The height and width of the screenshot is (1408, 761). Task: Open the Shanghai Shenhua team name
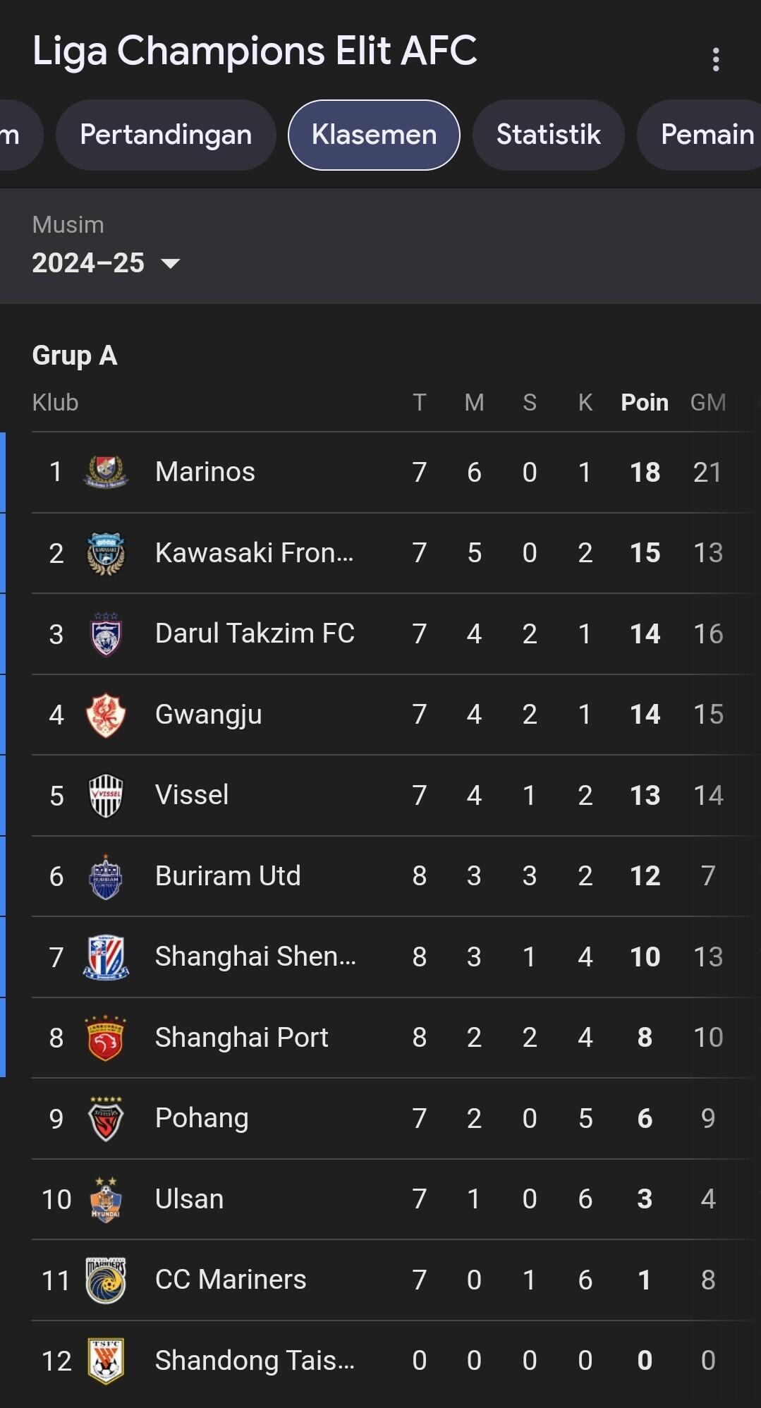click(255, 957)
